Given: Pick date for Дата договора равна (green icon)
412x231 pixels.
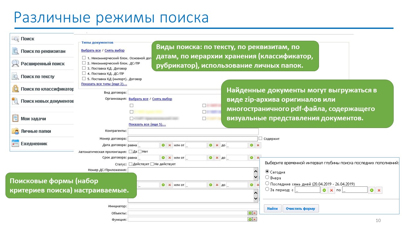Looking at the screenshot, I should point(163,145).
